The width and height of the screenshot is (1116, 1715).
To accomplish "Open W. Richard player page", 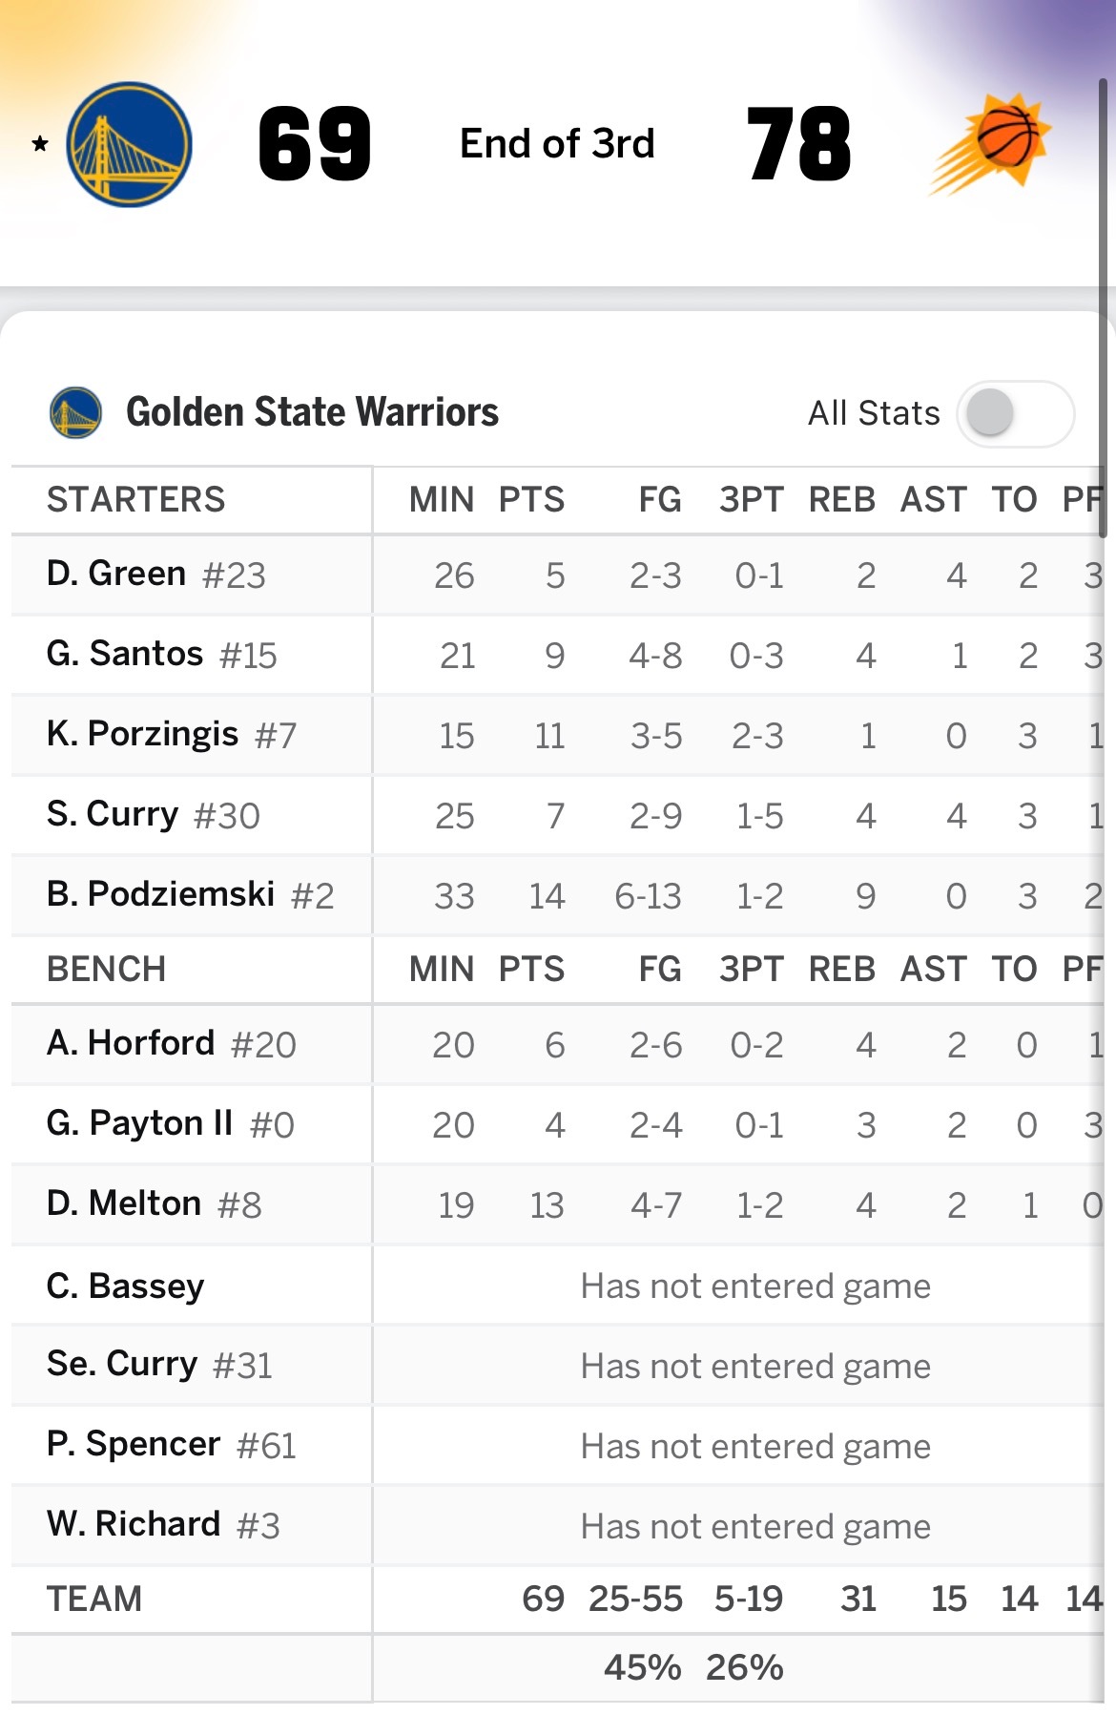I will pyautogui.click(x=134, y=1525).
